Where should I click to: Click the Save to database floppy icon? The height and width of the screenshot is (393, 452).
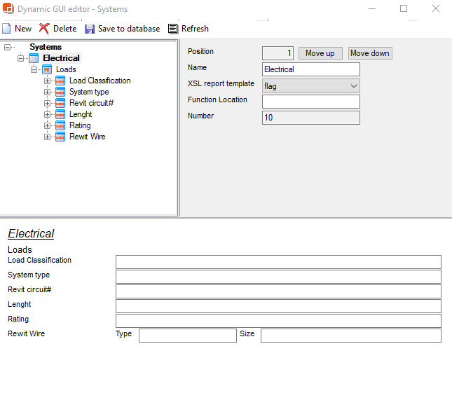tap(90, 29)
